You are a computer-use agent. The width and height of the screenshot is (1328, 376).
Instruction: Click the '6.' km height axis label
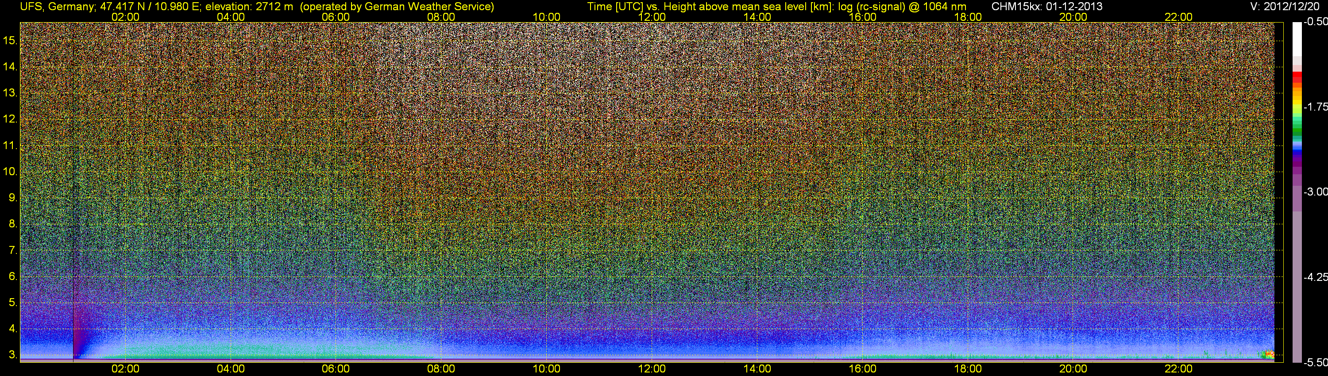click(x=13, y=276)
